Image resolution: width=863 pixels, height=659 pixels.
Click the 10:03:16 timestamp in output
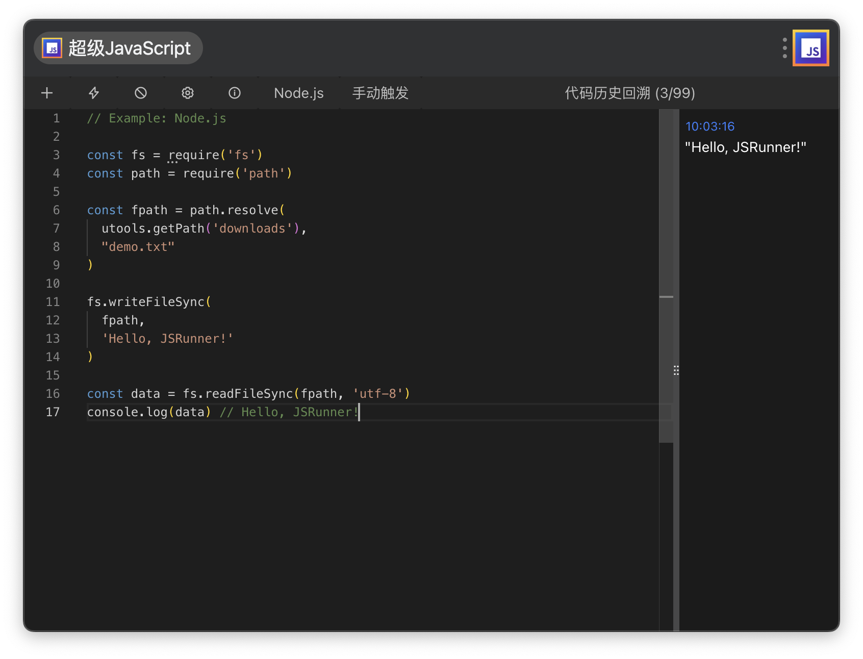coord(710,126)
